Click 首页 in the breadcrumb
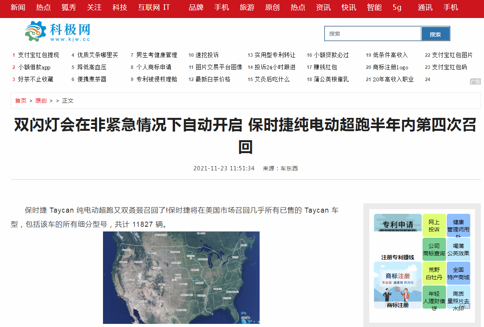The height and width of the screenshot is (327, 484). pyautogui.click(x=21, y=101)
